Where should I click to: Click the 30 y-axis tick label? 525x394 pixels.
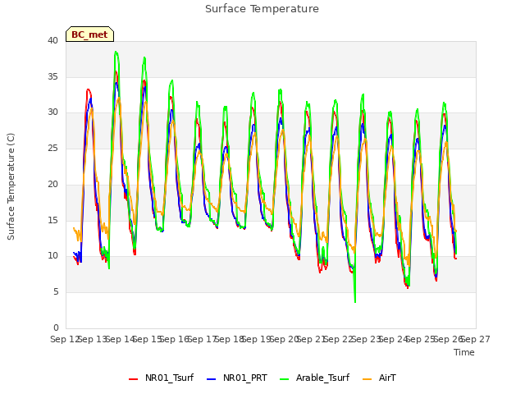52,112
